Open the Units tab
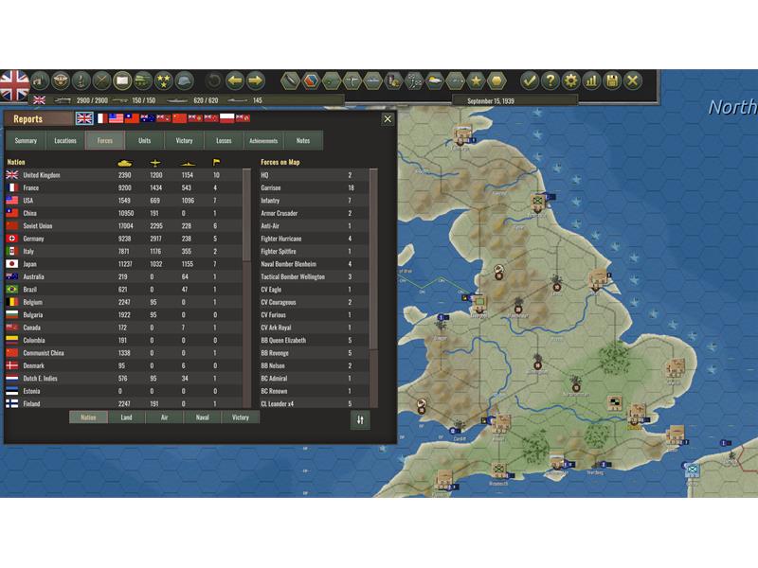The width and height of the screenshot is (758, 568). 144,141
